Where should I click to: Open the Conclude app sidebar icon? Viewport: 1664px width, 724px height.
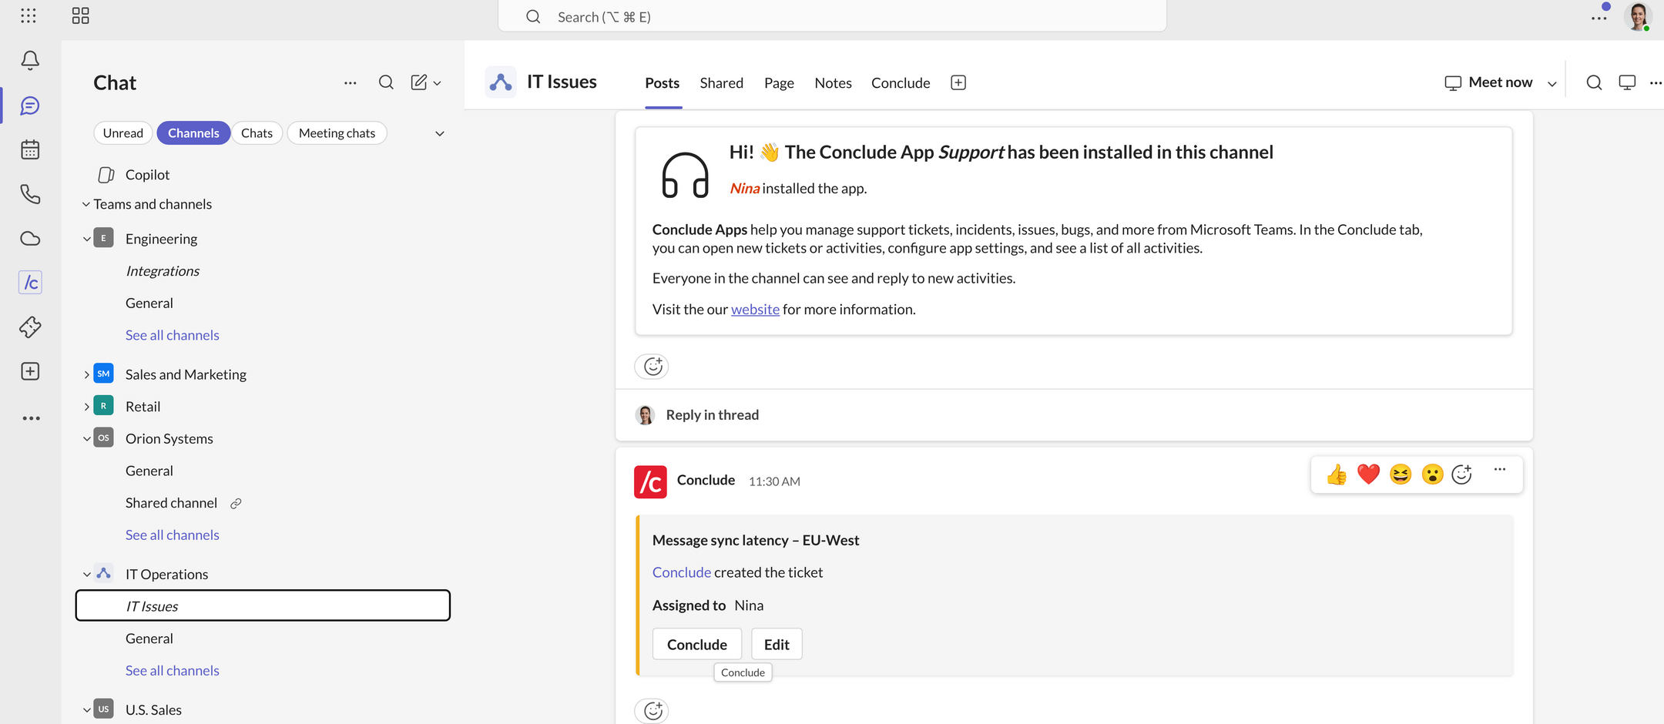tap(30, 283)
